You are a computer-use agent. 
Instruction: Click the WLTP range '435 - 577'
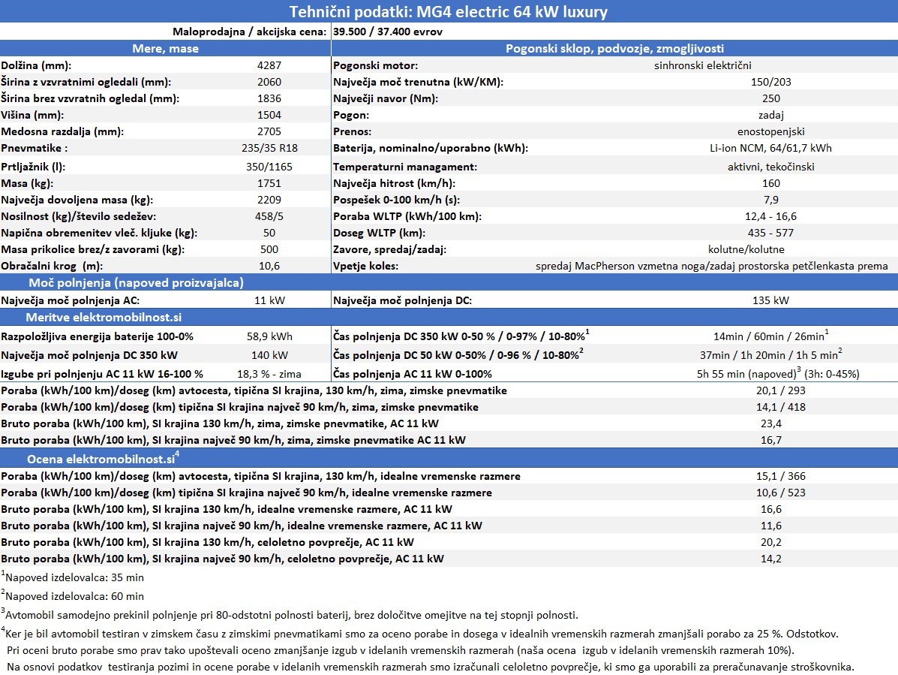click(771, 234)
